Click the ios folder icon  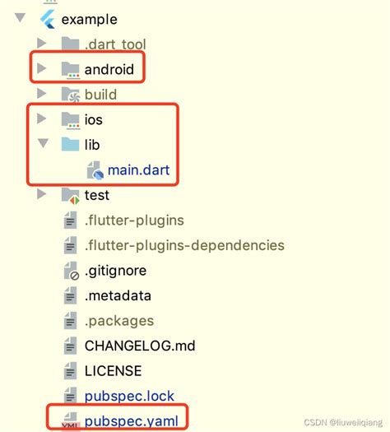71,120
